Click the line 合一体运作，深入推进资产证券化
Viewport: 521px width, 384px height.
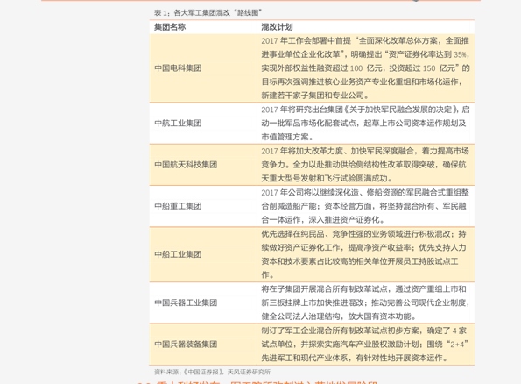(323, 220)
